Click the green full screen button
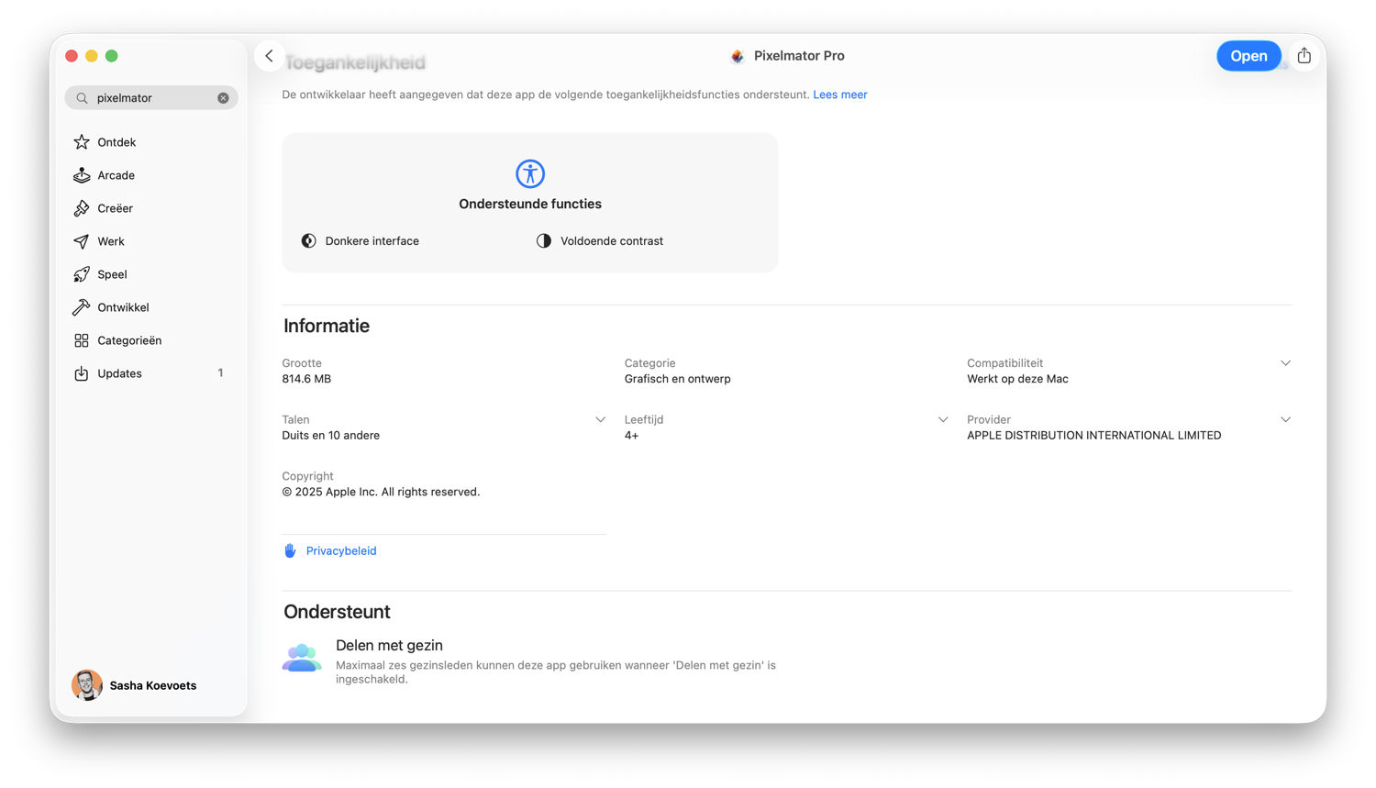The width and height of the screenshot is (1376, 788). pos(112,56)
